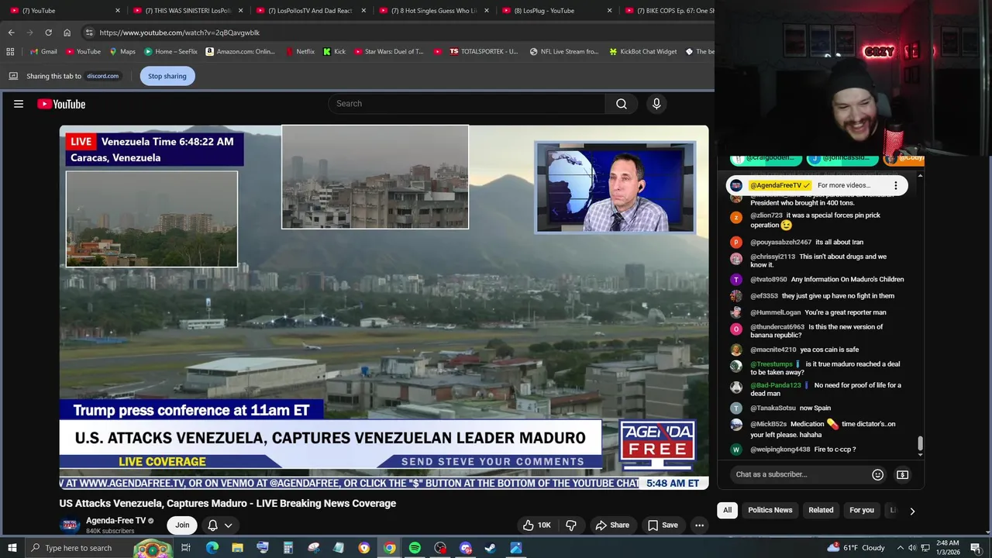
Task: Click the search magnifier button
Action: point(622,104)
